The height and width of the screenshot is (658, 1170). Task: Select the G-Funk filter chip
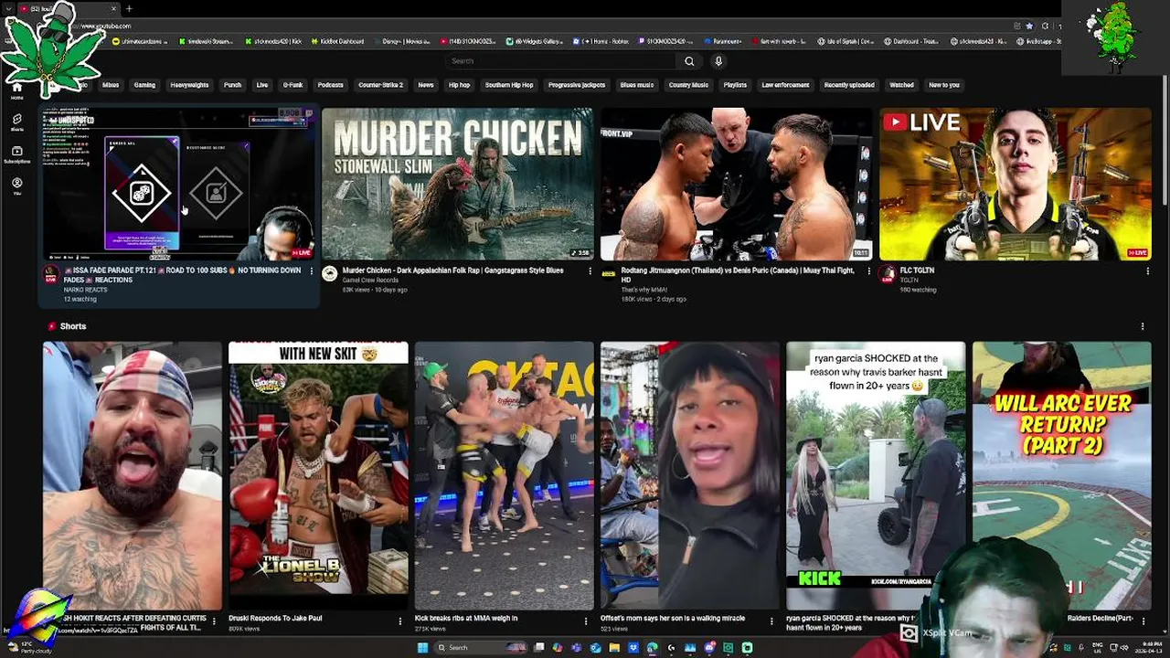click(x=292, y=85)
